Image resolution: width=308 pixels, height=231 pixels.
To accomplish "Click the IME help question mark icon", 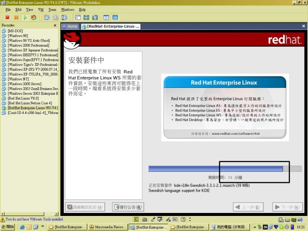I will click(x=183, y=219).
